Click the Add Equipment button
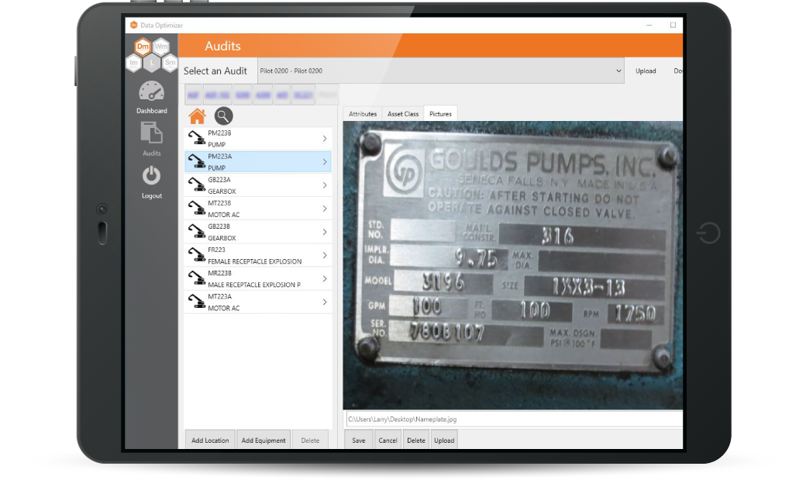The image size is (806, 487). [x=263, y=440]
